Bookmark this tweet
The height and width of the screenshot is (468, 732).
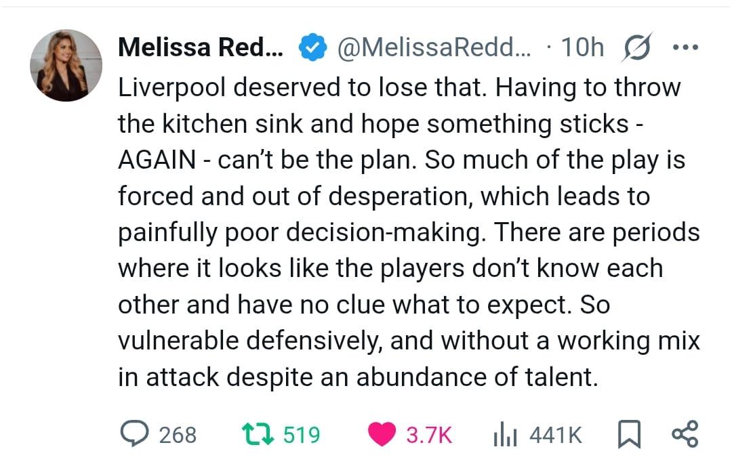(630, 434)
